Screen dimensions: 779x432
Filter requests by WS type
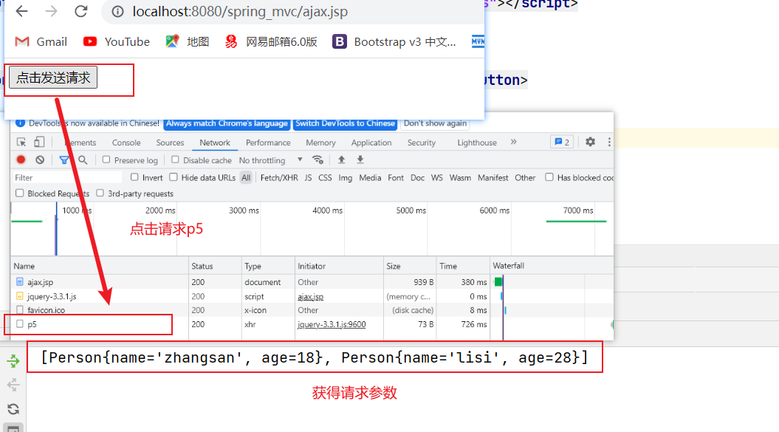point(436,177)
